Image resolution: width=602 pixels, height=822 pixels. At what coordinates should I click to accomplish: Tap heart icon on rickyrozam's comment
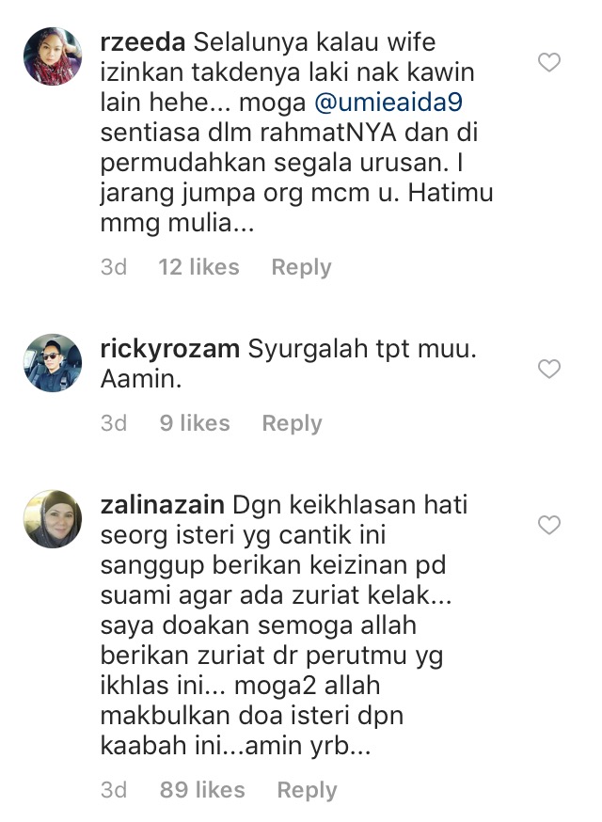pyautogui.click(x=549, y=369)
